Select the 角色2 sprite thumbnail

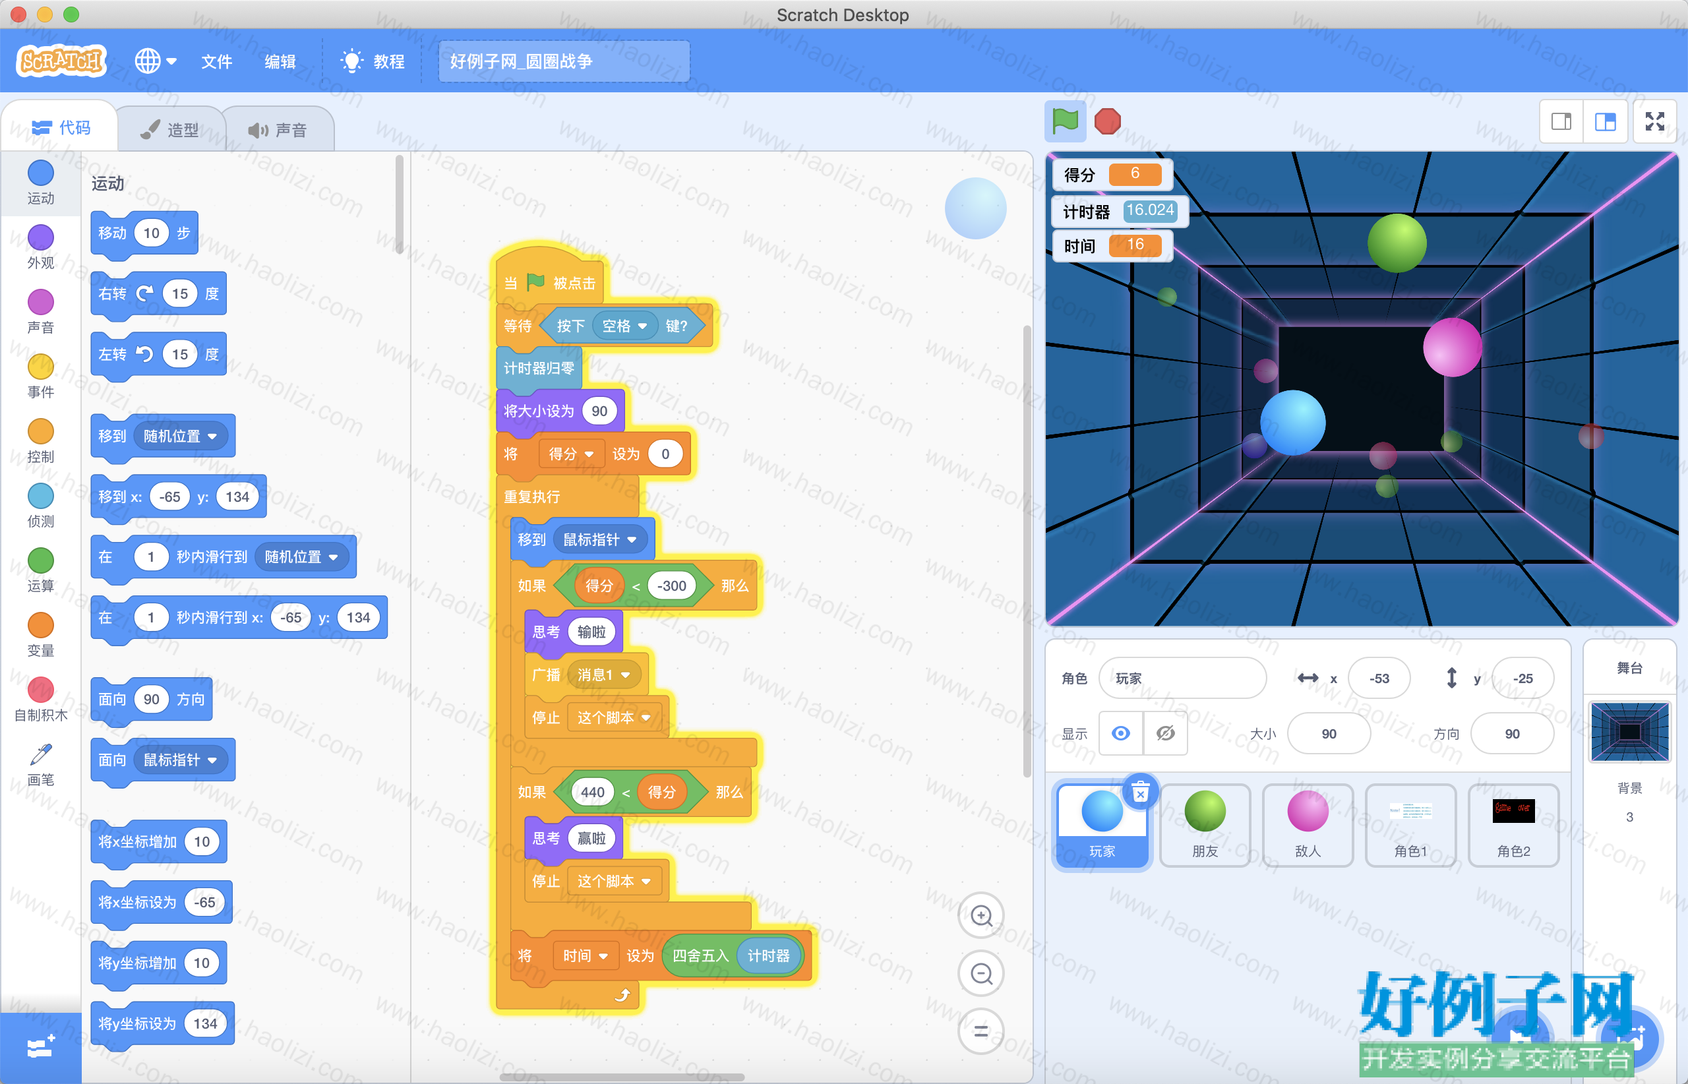[x=1513, y=826]
